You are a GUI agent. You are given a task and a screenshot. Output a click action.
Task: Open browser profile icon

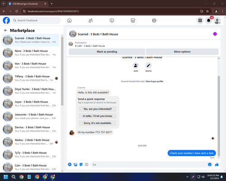[216, 11]
